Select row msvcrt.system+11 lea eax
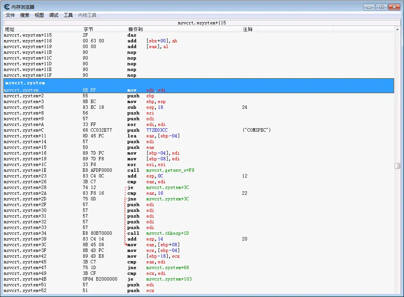The image size is (404, 297). point(199,136)
